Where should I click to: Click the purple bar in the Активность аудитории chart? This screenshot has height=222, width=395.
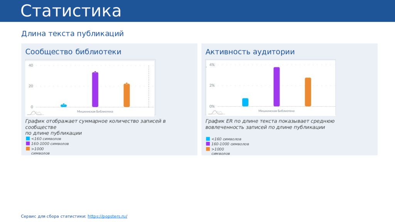click(277, 87)
